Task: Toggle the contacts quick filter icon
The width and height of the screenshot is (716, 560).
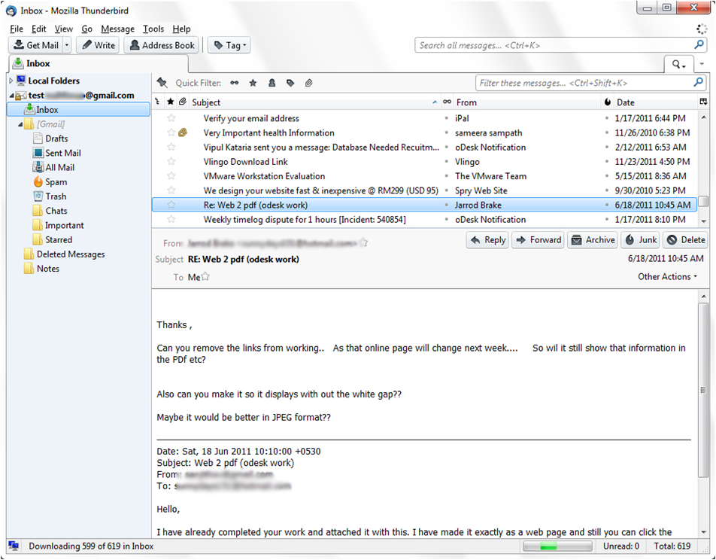Action: click(x=272, y=84)
